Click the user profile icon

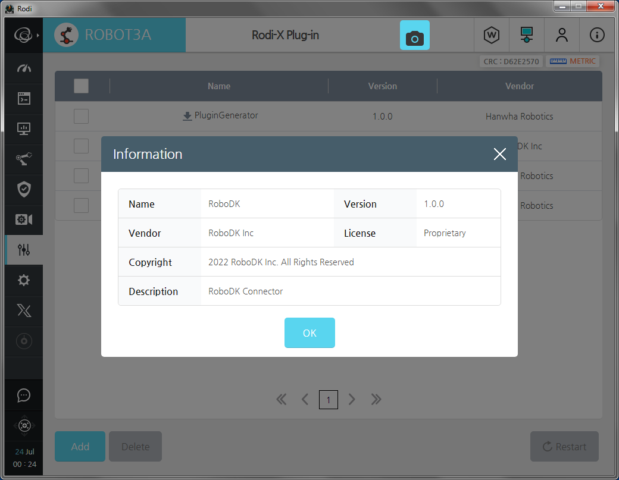tap(561, 35)
